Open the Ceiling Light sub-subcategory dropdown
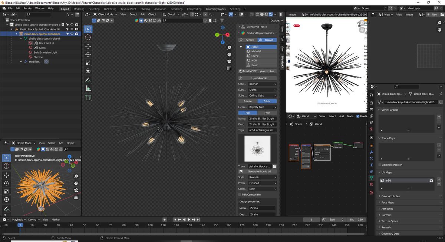 [x=262, y=95]
